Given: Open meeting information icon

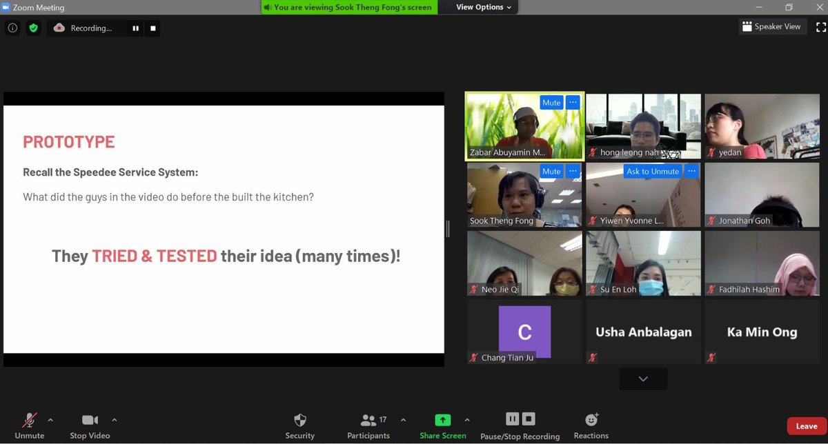Looking at the screenshot, I should point(12,28).
